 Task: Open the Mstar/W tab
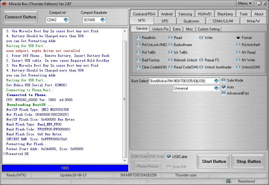253,21
